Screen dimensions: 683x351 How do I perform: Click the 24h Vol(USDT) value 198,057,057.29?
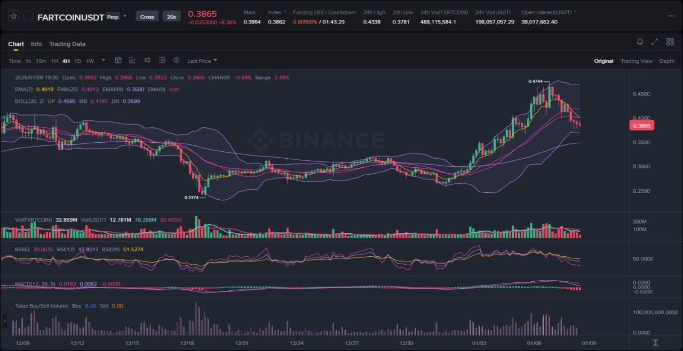click(x=495, y=22)
